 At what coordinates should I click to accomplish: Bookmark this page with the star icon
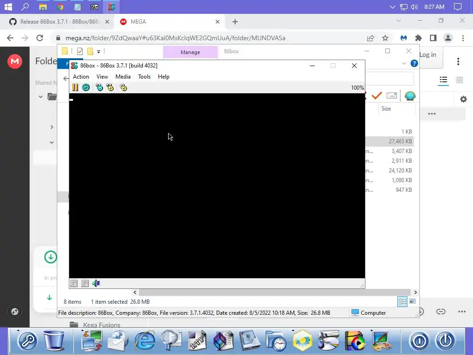coord(385,38)
